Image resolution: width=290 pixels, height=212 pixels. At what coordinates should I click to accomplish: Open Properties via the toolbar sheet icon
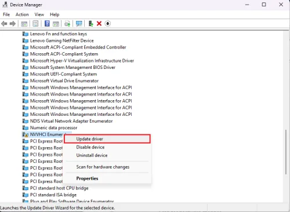coord(35,24)
